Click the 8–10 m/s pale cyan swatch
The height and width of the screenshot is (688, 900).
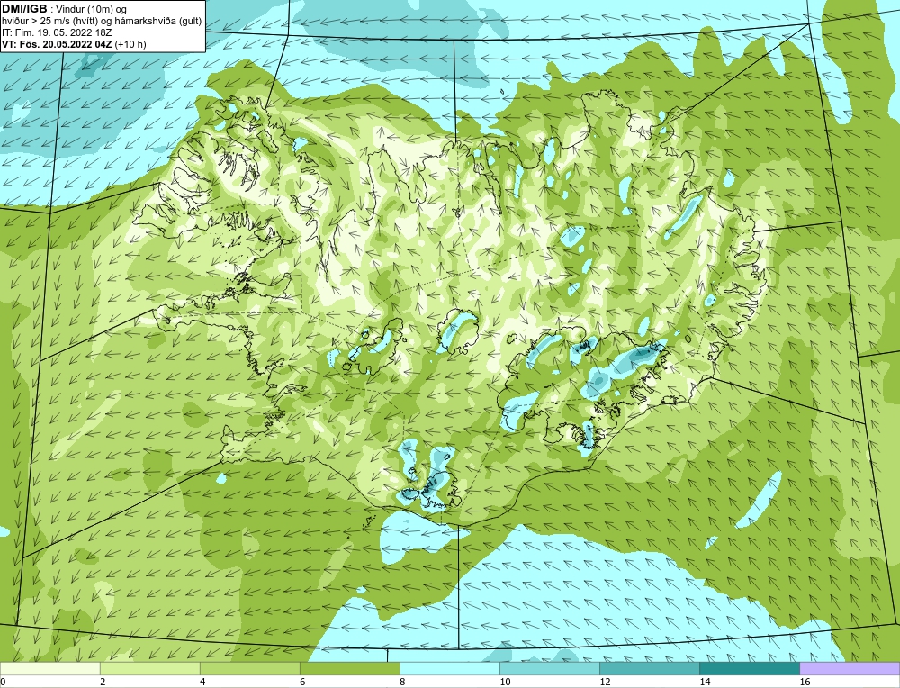(449, 668)
